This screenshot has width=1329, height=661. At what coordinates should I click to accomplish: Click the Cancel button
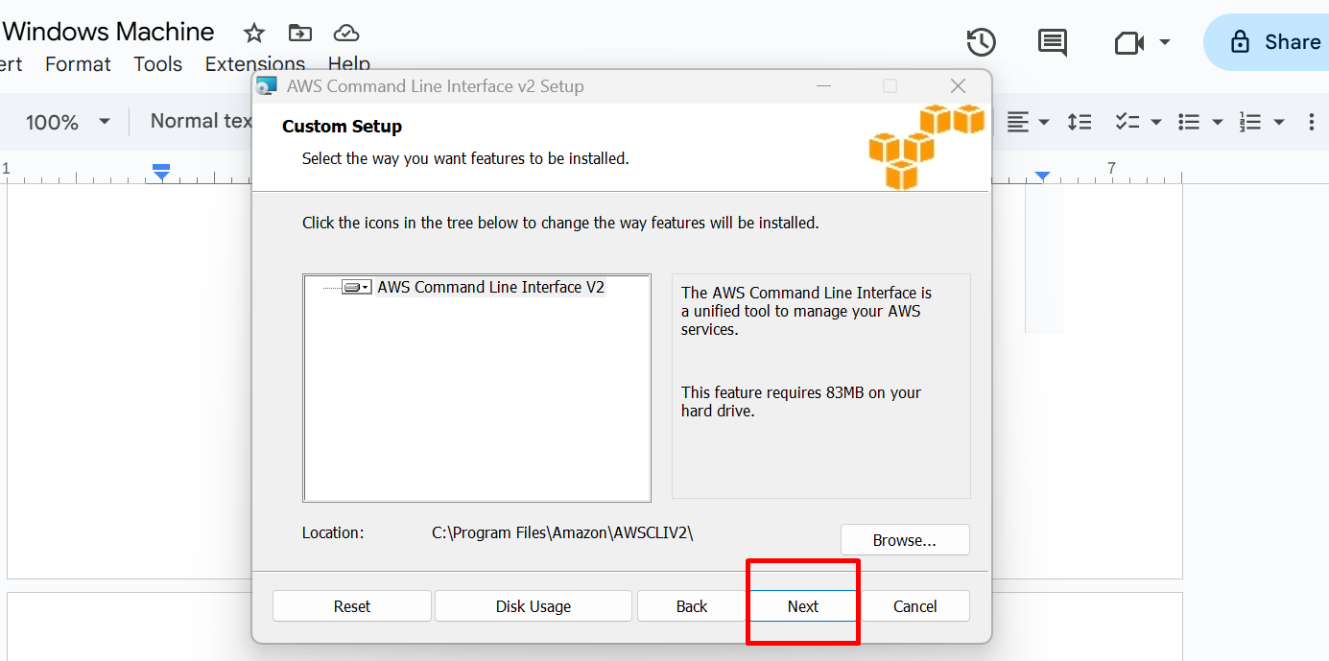click(x=915, y=606)
